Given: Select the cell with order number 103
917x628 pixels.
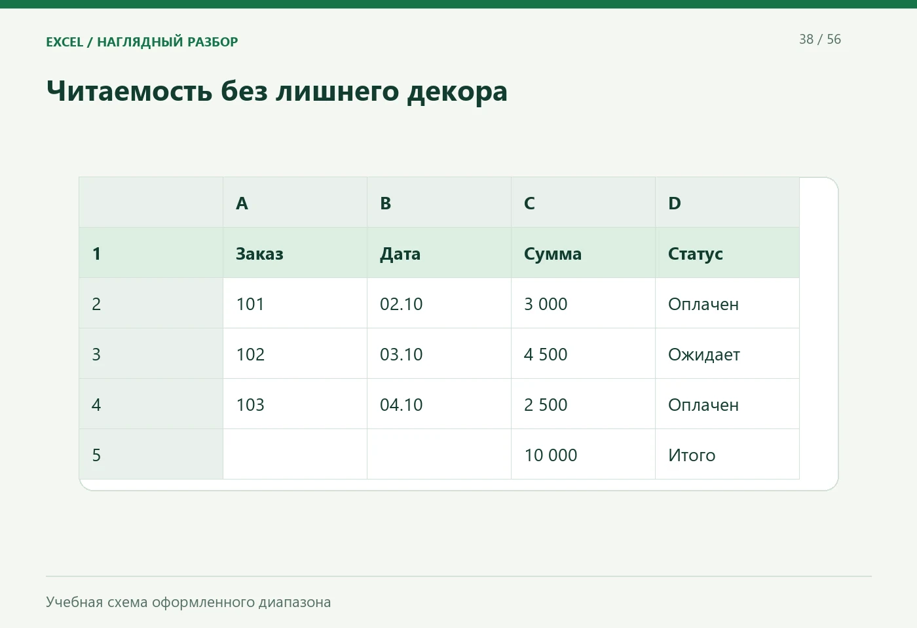Looking at the screenshot, I should tap(295, 404).
